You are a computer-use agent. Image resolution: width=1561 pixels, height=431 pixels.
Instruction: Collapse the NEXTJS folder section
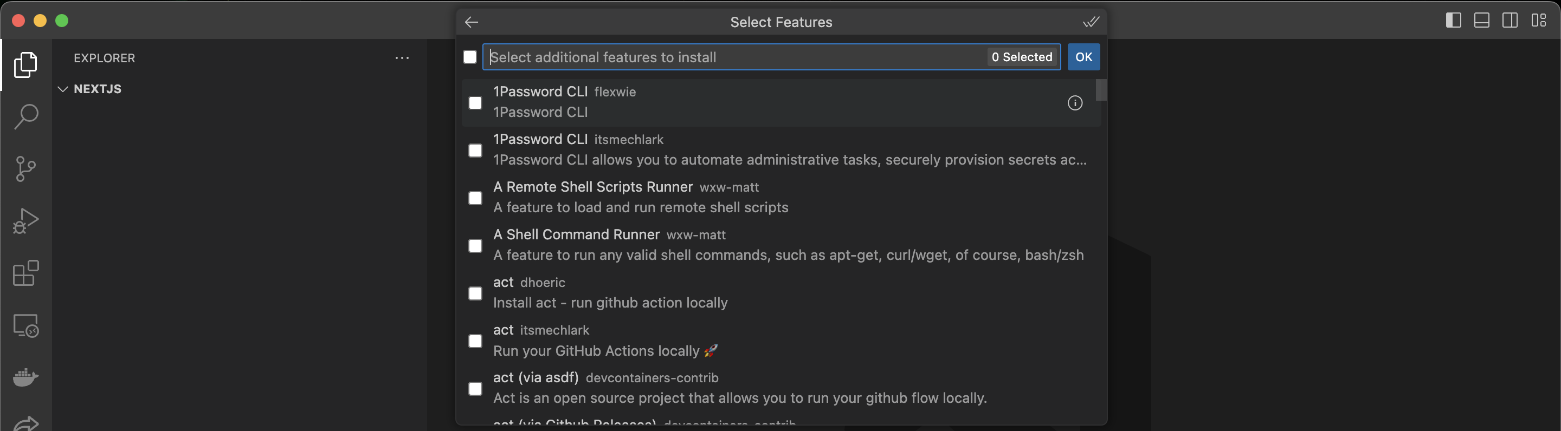(x=62, y=89)
